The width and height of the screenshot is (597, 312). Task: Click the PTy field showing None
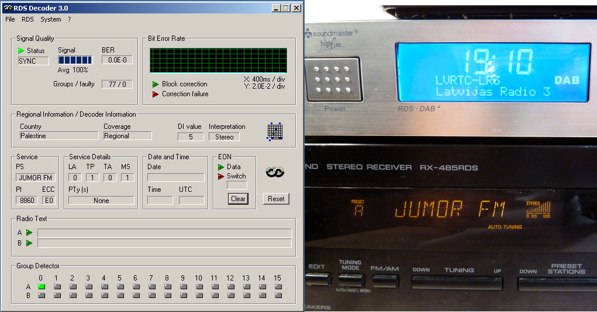tap(101, 200)
